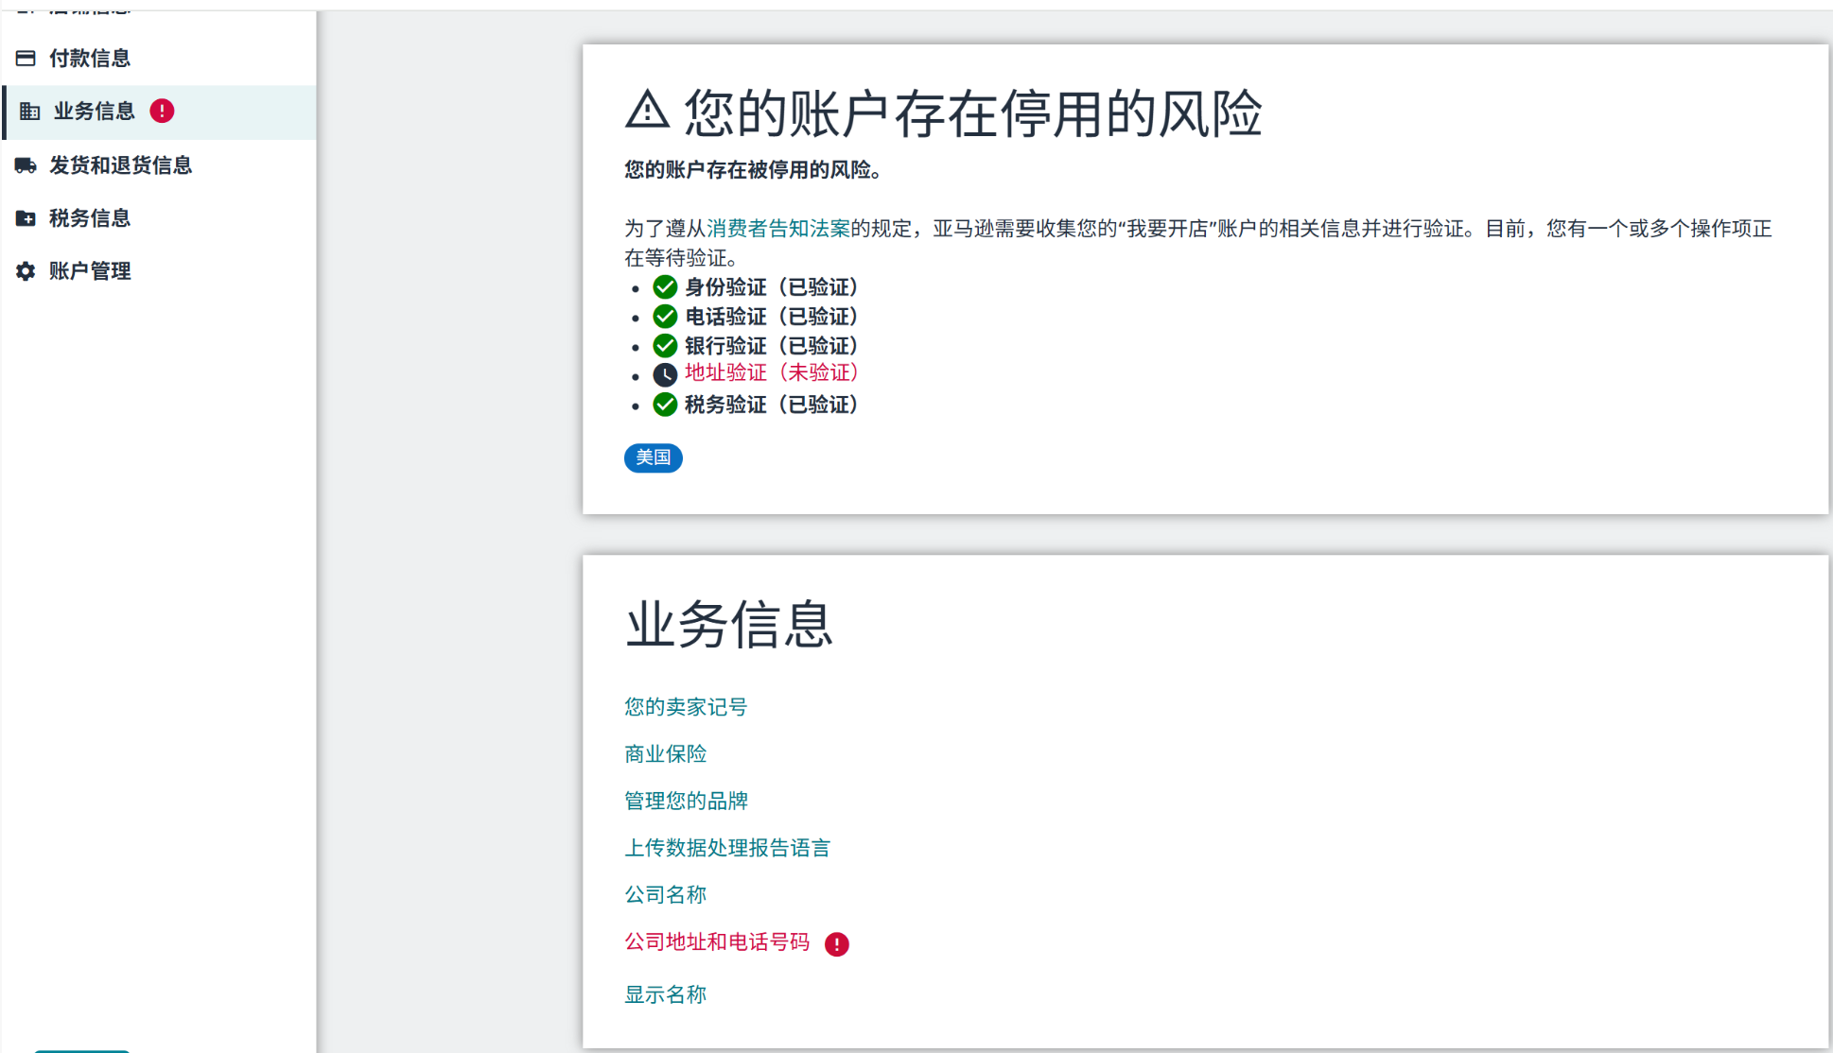This screenshot has height=1053, width=1833.
Task: Click the warning triangle in the header
Action: point(648,111)
